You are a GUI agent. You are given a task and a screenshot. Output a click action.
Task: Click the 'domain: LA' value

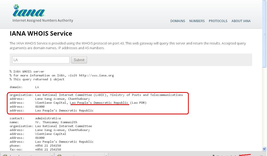point(37,87)
